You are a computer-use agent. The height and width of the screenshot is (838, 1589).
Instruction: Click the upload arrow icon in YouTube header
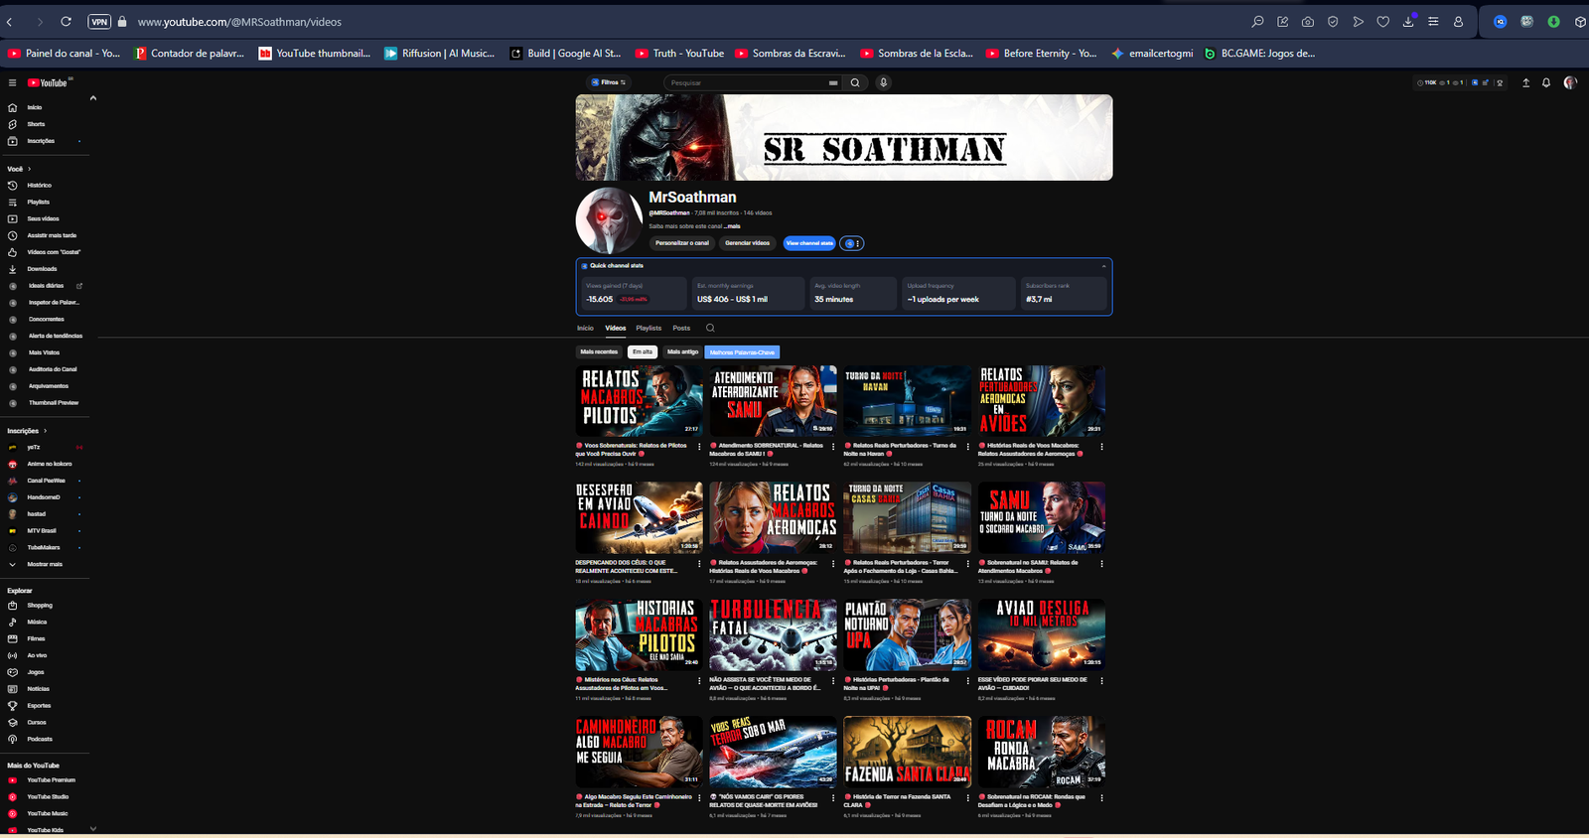[1525, 83]
